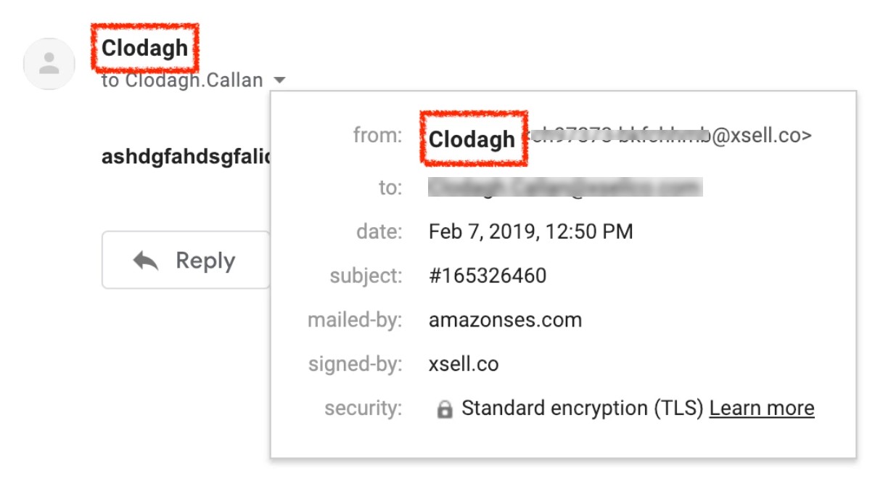Click the padlock security icon

coord(444,409)
